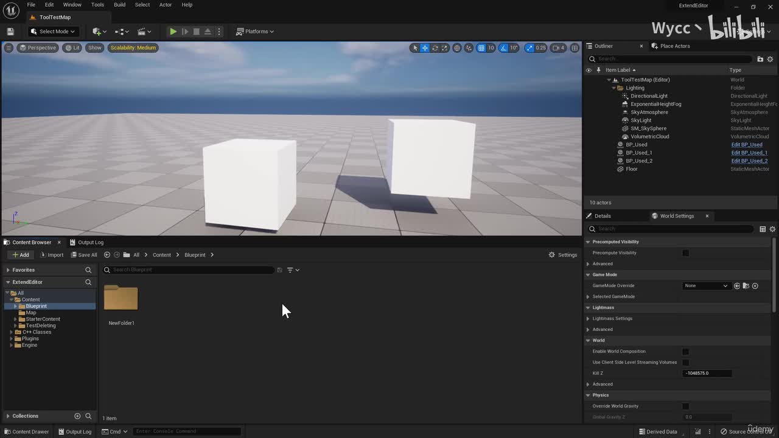The image size is (779, 438).
Task: Switch to the Output Log tab
Action: (86, 242)
